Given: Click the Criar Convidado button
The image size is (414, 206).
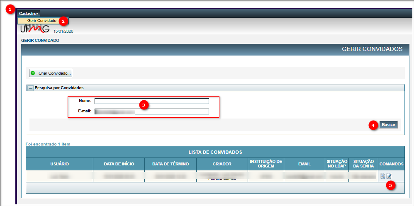Looking at the screenshot, I should (51, 73).
